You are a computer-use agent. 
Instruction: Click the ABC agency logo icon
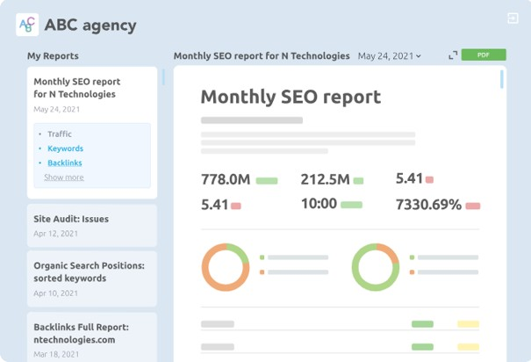point(26,25)
